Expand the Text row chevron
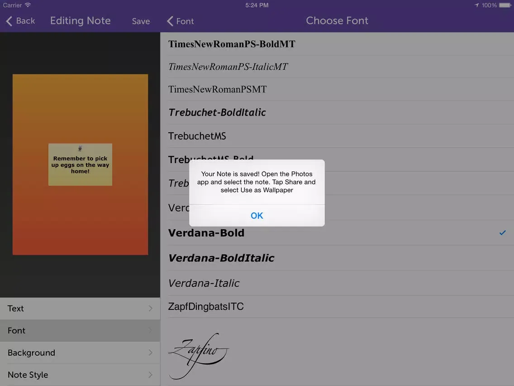The height and width of the screenshot is (386, 514). (151, 308)
